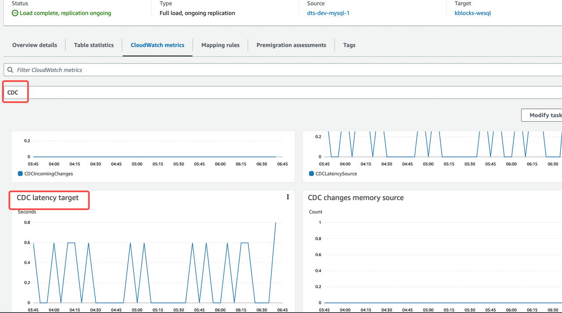The image size is (562, 313).
Task: Click the load complete status icon
Action: click(15, 13)
